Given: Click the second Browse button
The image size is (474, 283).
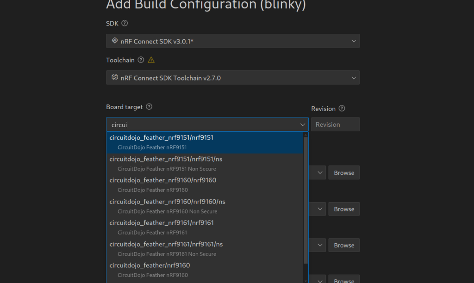Looking at the screenshot, I should [x=344, y=209].
